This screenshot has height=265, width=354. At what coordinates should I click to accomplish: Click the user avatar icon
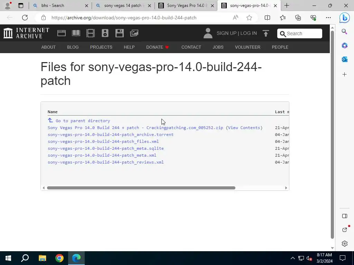(208, 33)
